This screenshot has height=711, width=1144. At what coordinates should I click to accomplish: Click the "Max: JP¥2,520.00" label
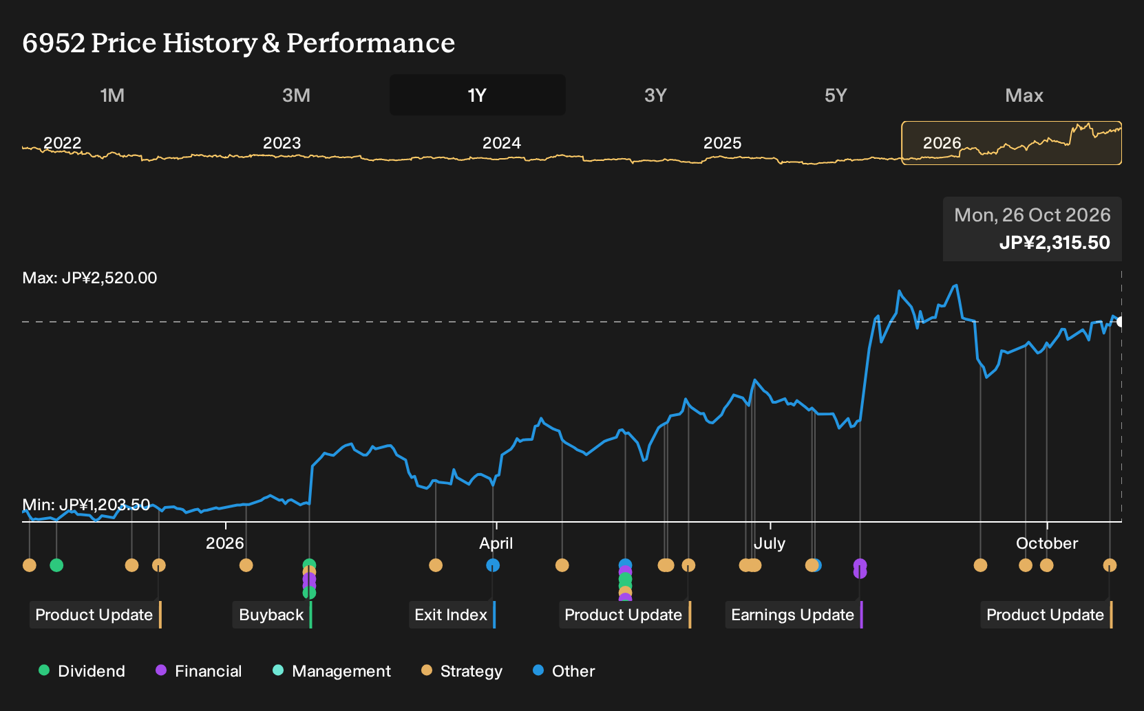(x=89, y=278)
